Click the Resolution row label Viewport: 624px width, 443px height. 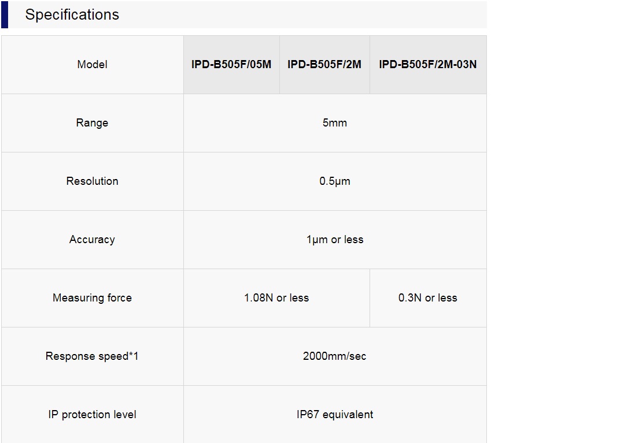pyautogui.click(x=93, y=181)
